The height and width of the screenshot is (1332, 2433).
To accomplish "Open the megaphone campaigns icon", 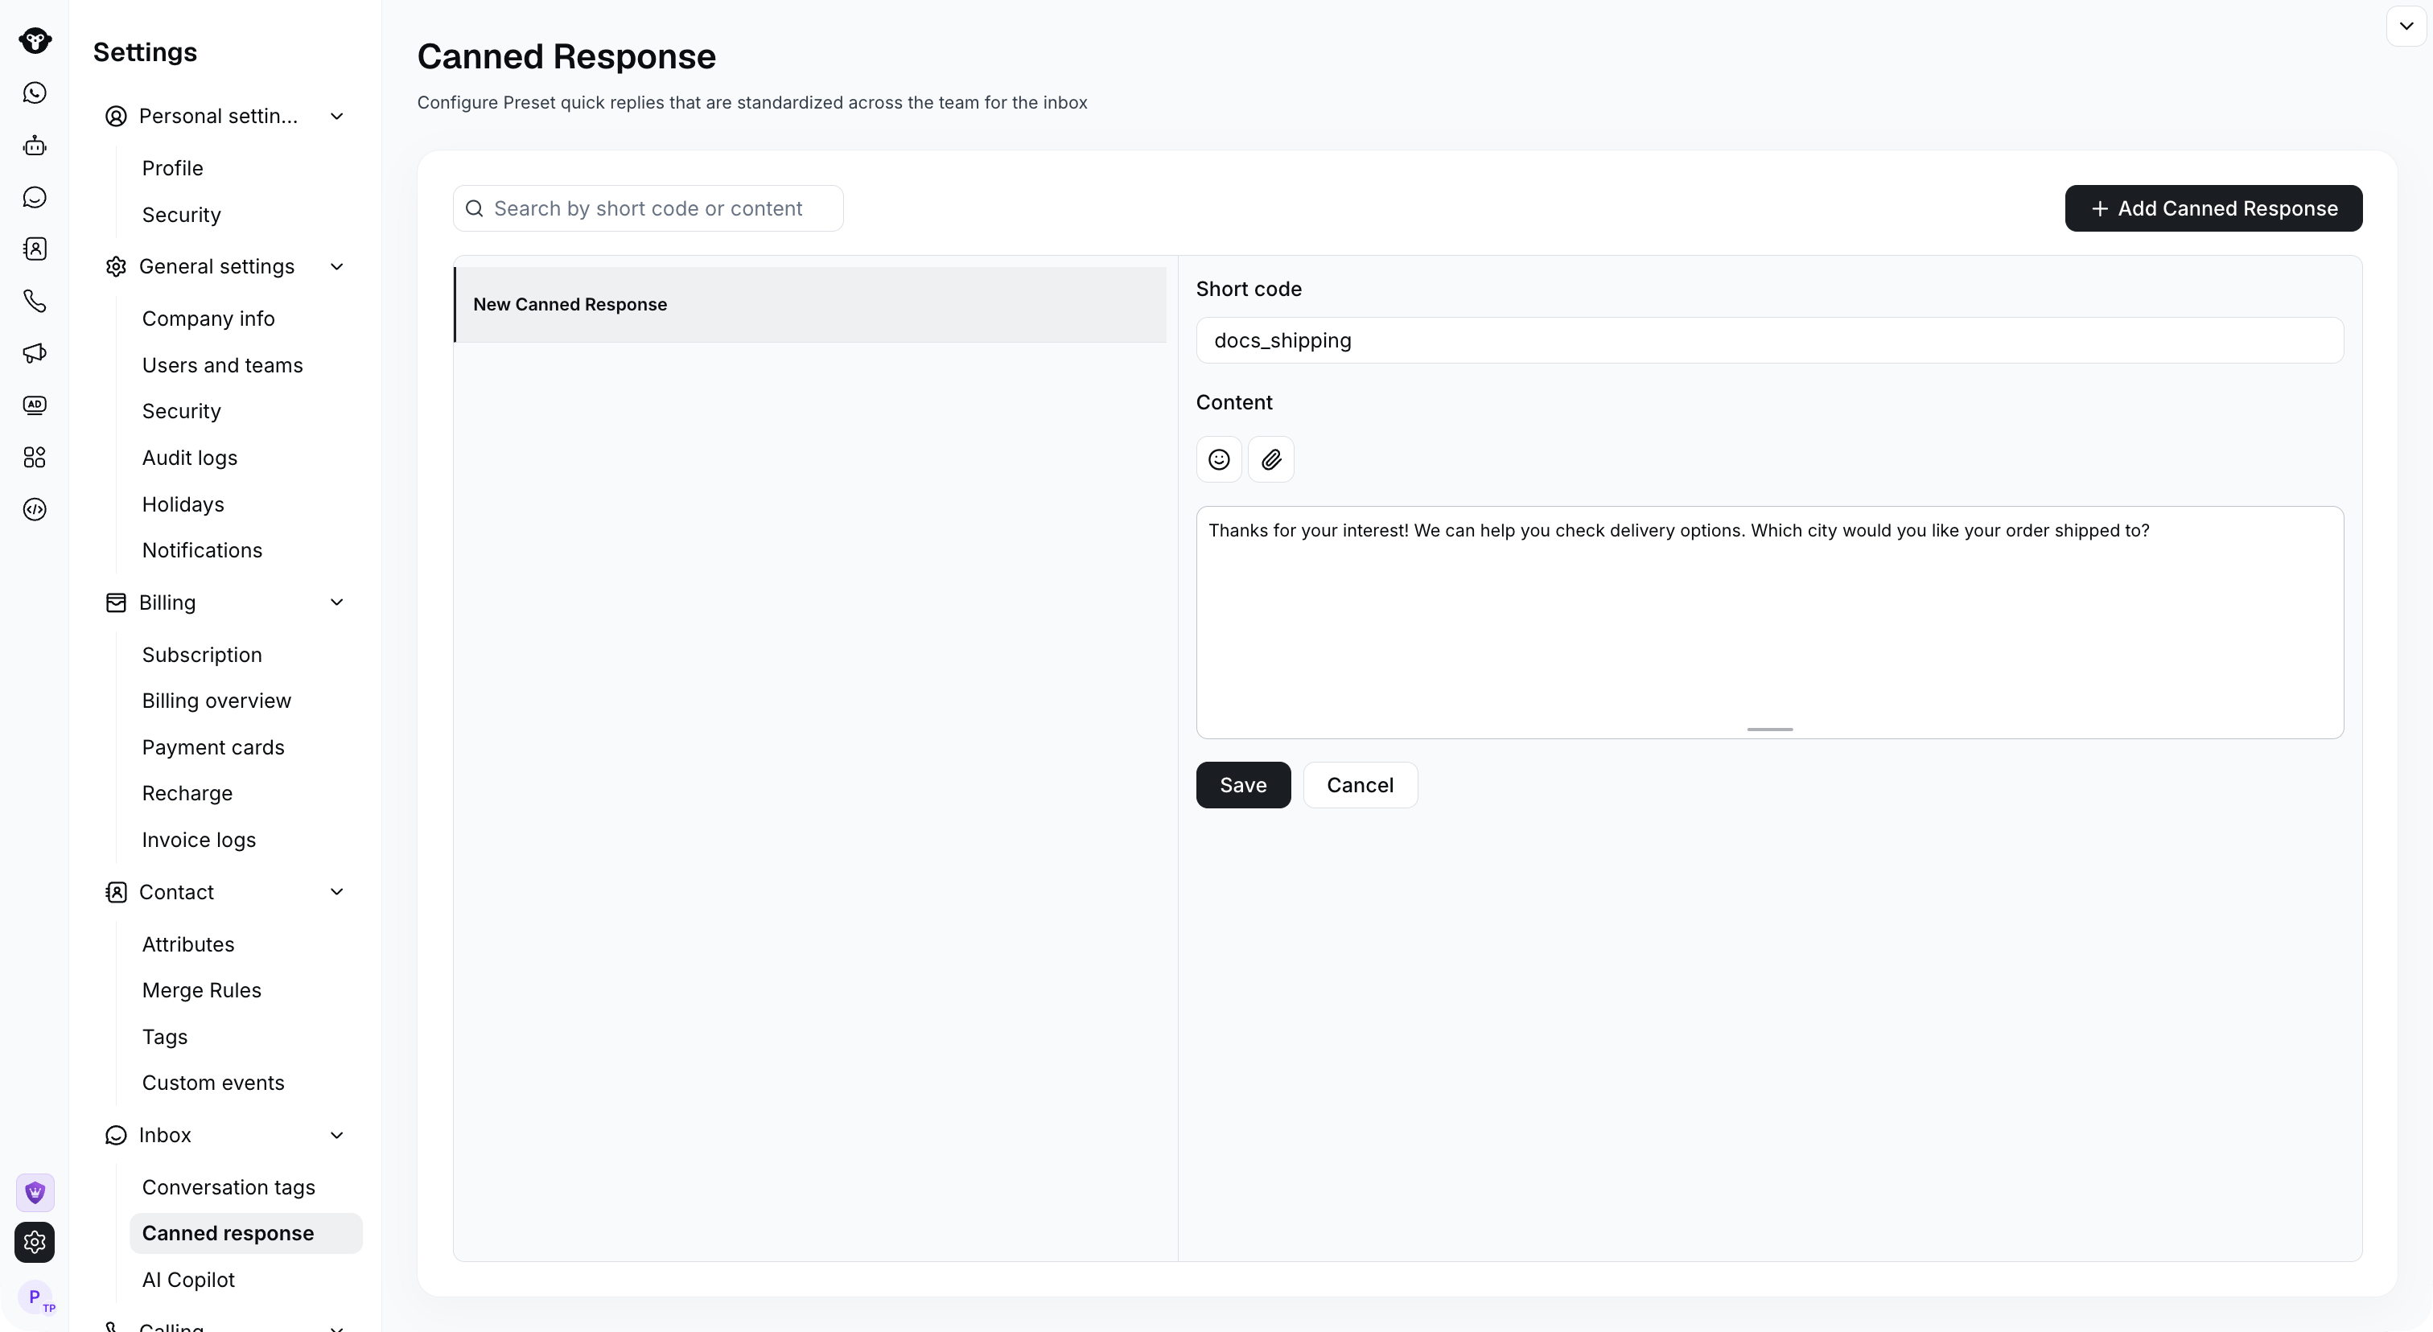I will [35, 353].
